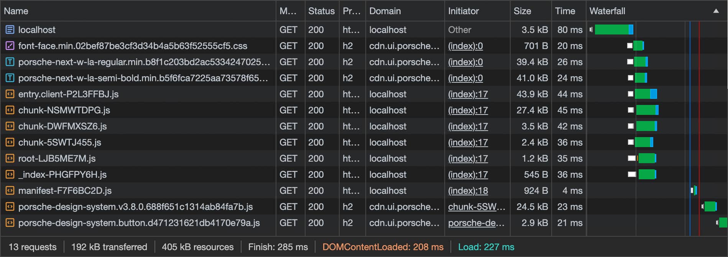Click the green waterfall bar for localhost

611,29
